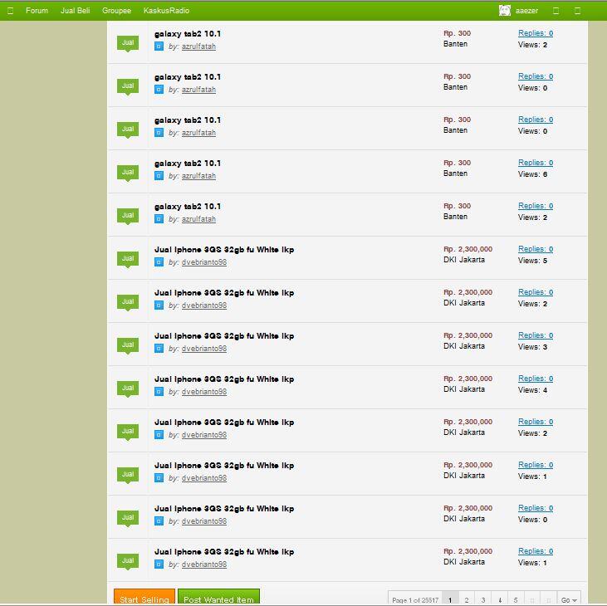Image resolution: width=607 pixels, height=606 pixels.
Task: Open Replies: 0 link on the iPhone Views: 3 row
Action: click(536, 335)
